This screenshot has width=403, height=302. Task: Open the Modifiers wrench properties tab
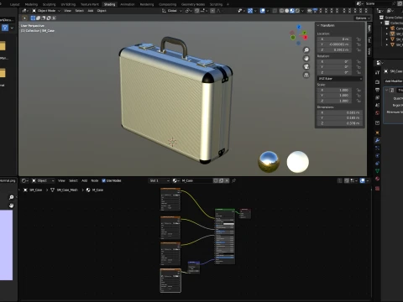(x=377, y=140)
